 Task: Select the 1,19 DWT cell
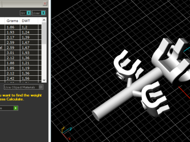[x=29, y=68]
